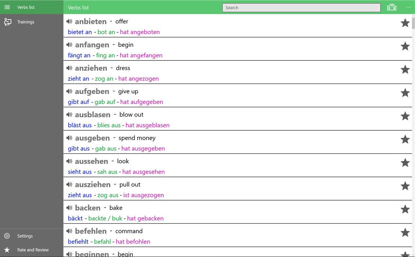Open the Settings page
The width and height of the screenshot is (415, 257).
25,236
